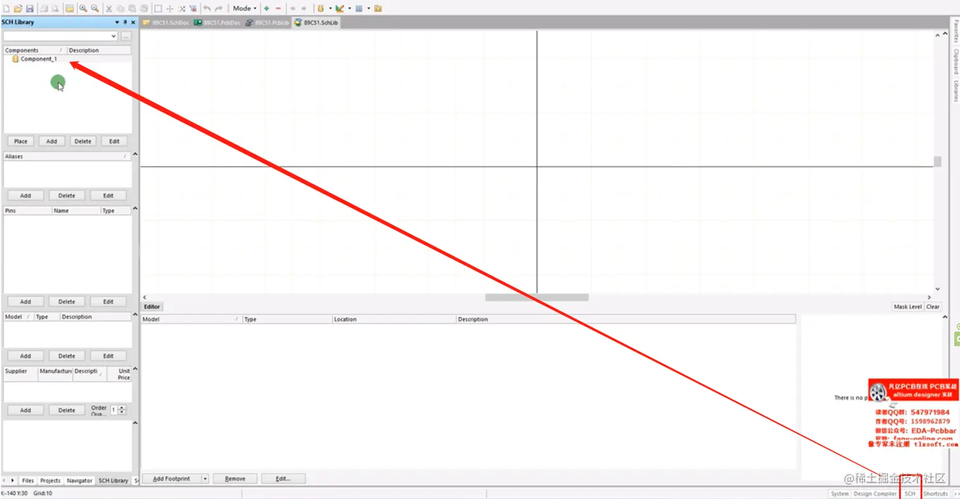Image resolution: width=960 pixels, height=499 pixels.
Task: Add a component part with green plus
Action: [267, 8]
